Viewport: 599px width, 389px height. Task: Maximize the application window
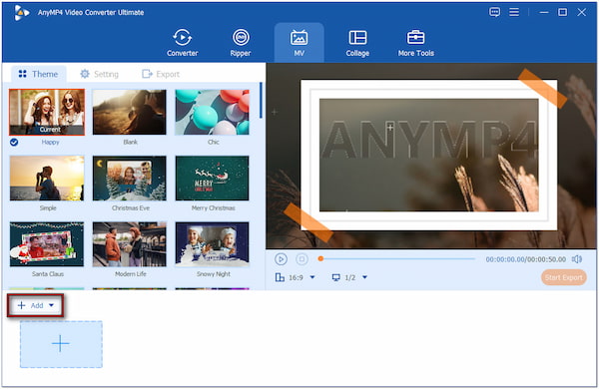pos(562,12)
